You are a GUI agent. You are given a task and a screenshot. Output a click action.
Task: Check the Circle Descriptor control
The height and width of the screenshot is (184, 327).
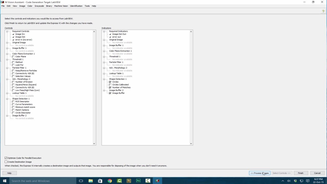[x=13, y=113]
